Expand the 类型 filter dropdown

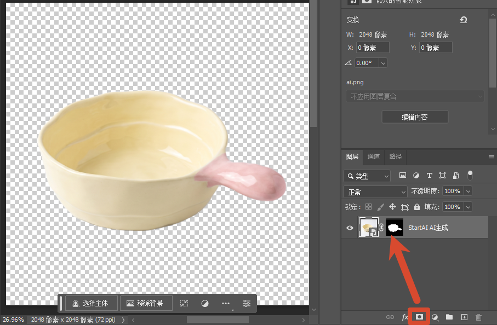[x=367, y=176]
